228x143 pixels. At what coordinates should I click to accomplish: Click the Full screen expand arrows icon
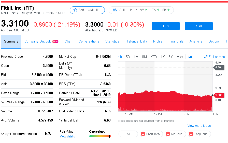[x=206, y=57]
